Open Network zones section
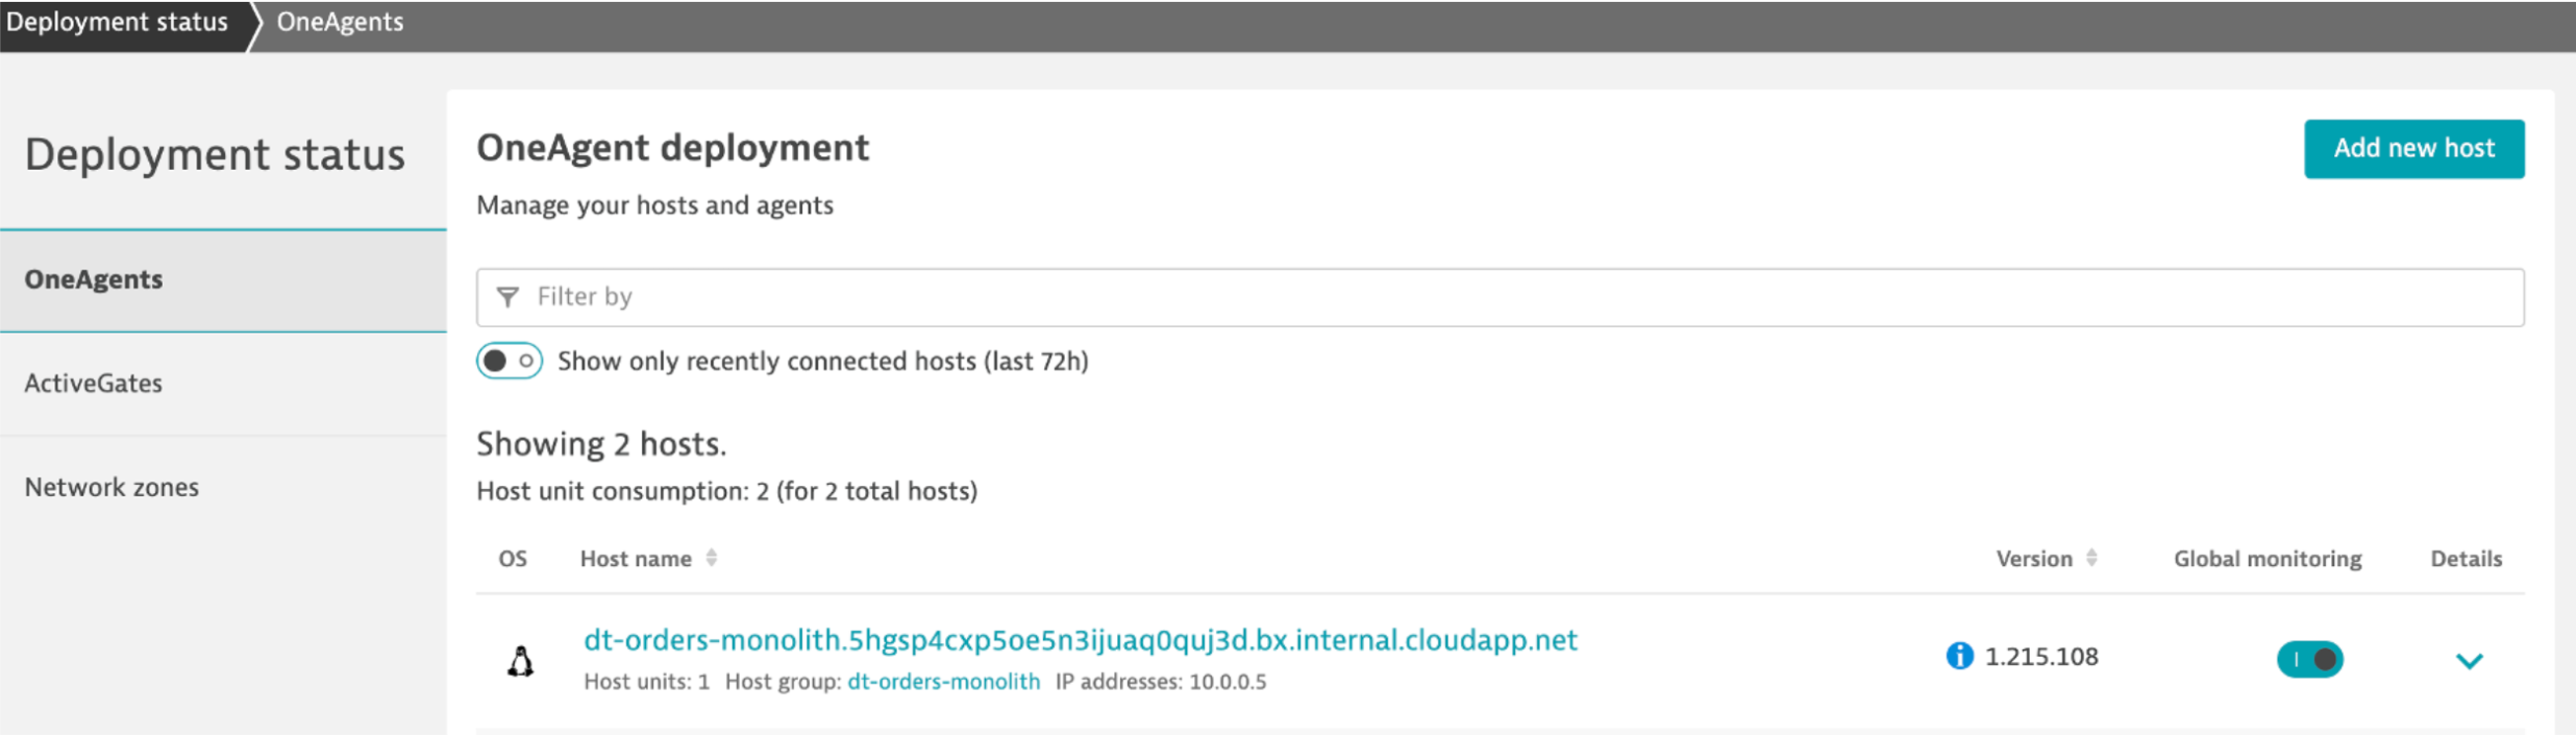This screenshot has height=736, width=2576. (x=112, y=487)
